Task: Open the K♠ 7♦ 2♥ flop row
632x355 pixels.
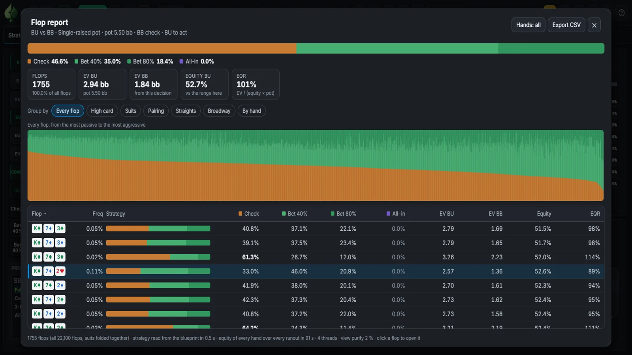Action: (x=316, y=271)
